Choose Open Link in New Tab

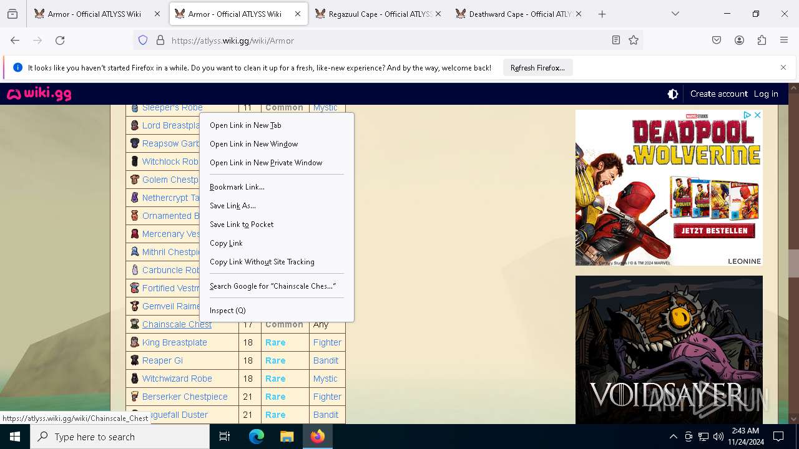point(277,125)
